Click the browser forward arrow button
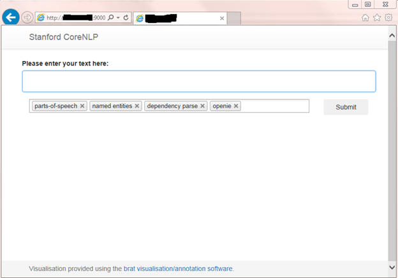398x278 pixels. click(27, 17)
